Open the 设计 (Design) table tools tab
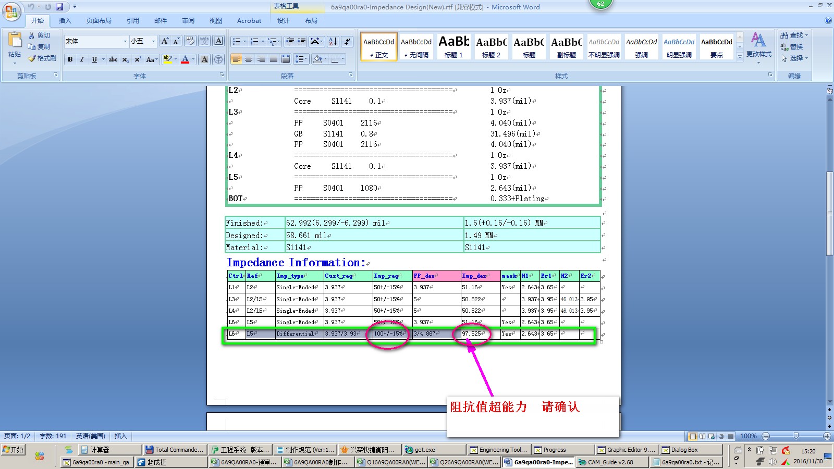Screen dimensions: 834x469 (x=283, y=21)
